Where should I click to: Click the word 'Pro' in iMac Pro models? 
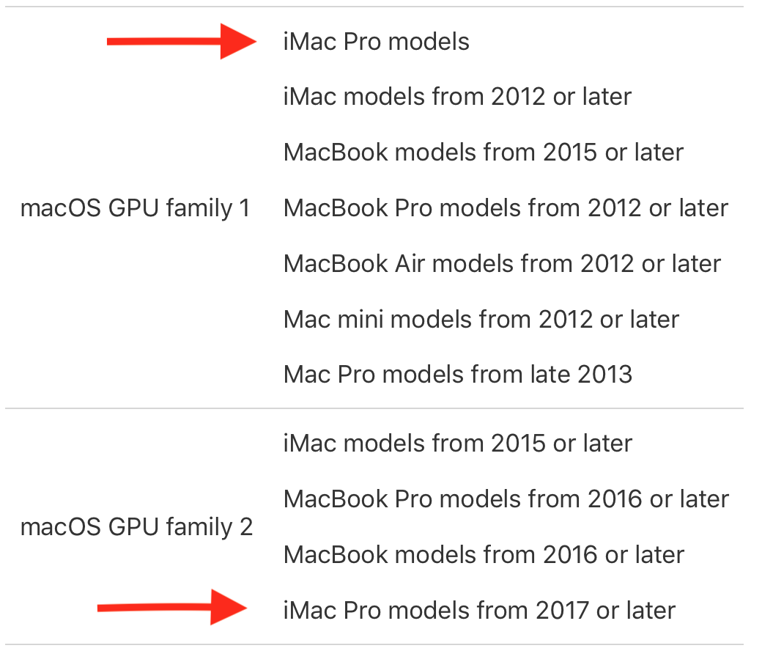click(x=362, y=42)
